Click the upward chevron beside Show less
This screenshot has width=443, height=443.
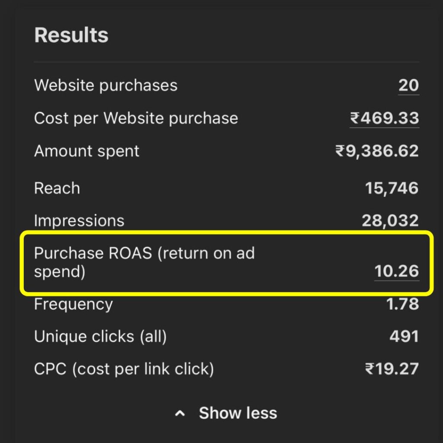click(x=180, y=414)
